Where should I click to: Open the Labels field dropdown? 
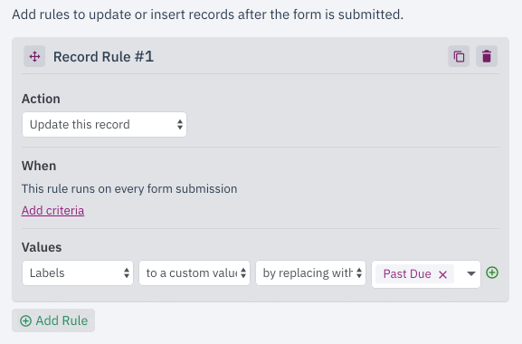pos(78,273)
